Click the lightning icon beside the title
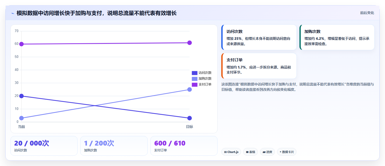The height and width of the screenshot is (166, 385). click(x=13, y=13)
